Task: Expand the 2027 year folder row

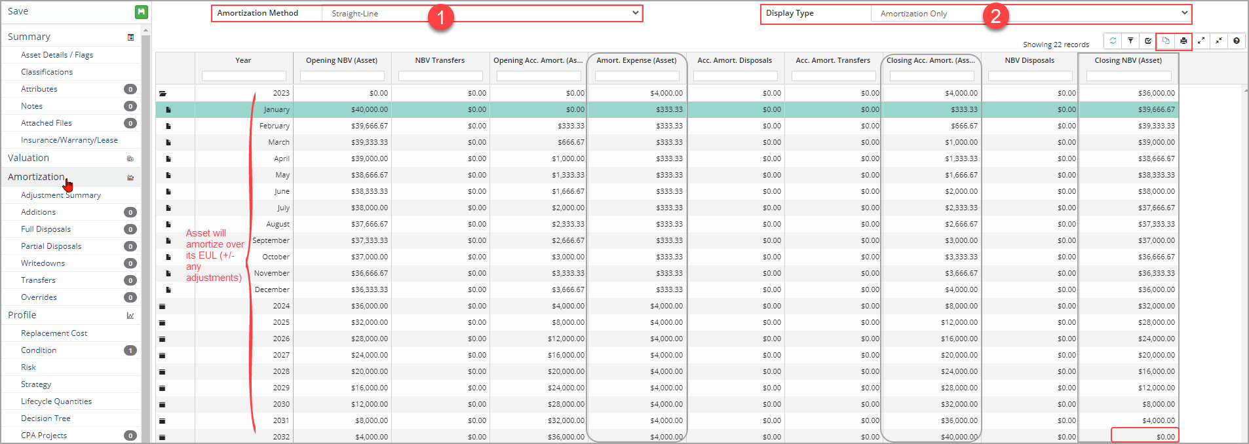Action: click(x=163, y=356)
